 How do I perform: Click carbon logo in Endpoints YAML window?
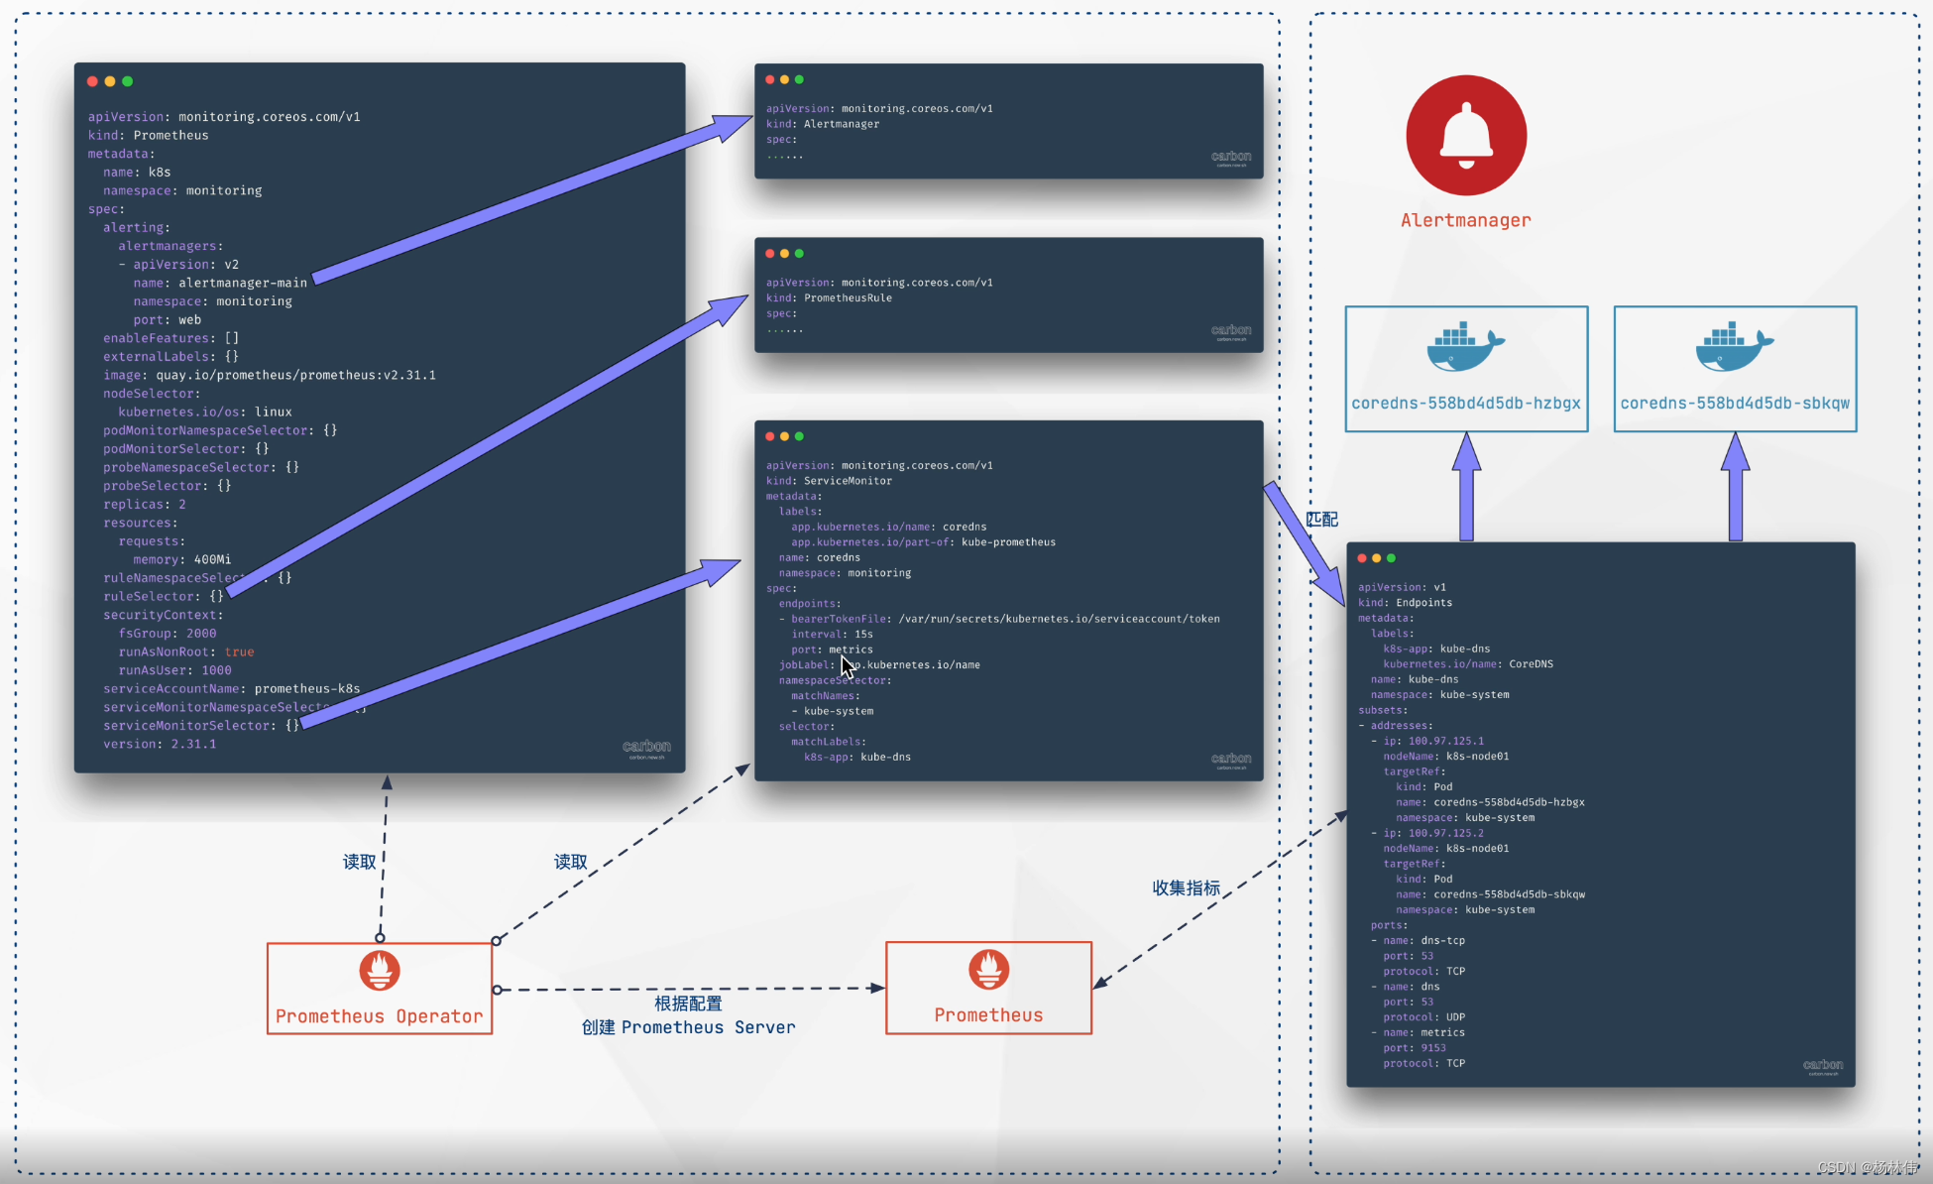tap(1822, 1065)
